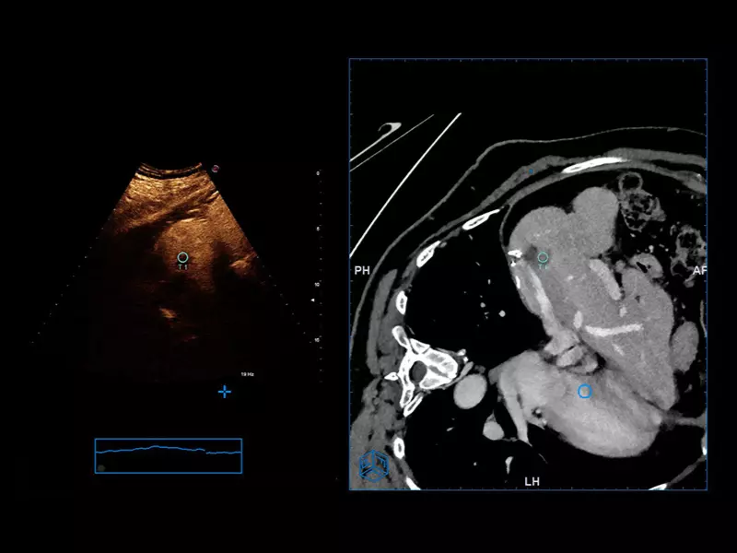Click the 19 Hz frame rate label

click(x=247, y=375)
